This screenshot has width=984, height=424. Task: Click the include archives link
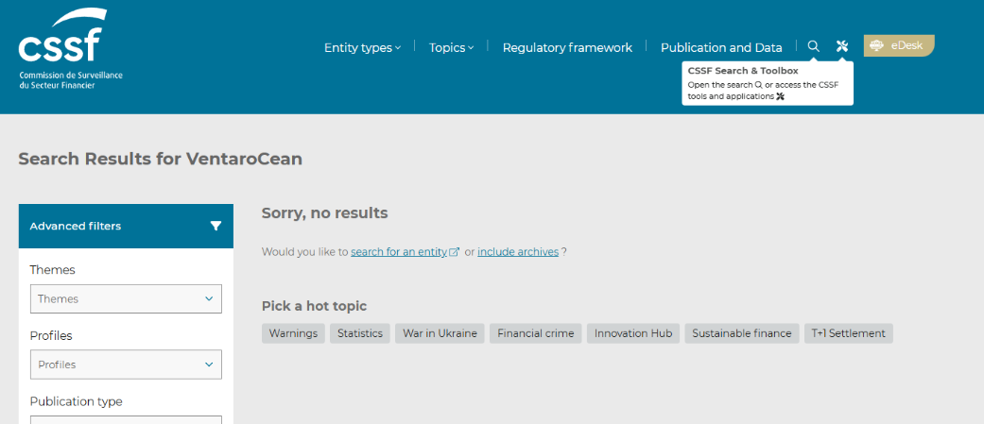pyautogui.click(x=517, y=252)
